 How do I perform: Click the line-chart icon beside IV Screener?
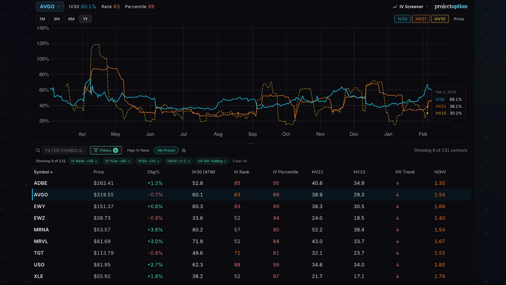pos(395,6)
